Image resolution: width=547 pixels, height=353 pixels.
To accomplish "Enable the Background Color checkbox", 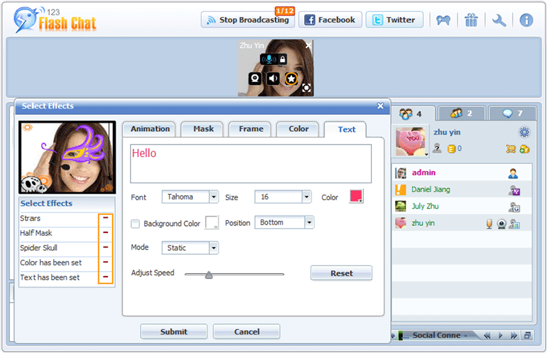I will tap(135, 224).
